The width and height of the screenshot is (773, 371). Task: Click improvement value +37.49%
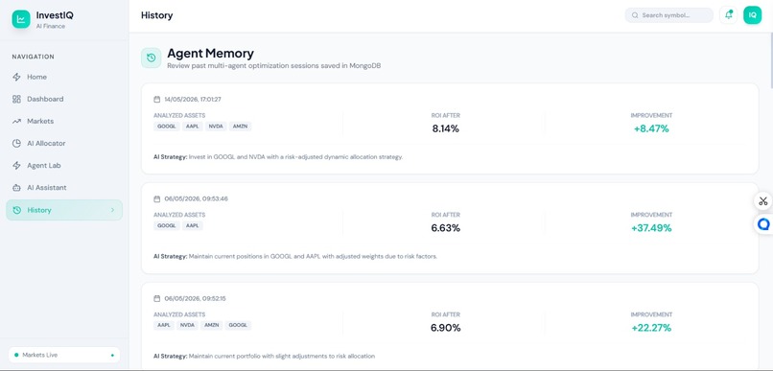(x=651, y=228)
